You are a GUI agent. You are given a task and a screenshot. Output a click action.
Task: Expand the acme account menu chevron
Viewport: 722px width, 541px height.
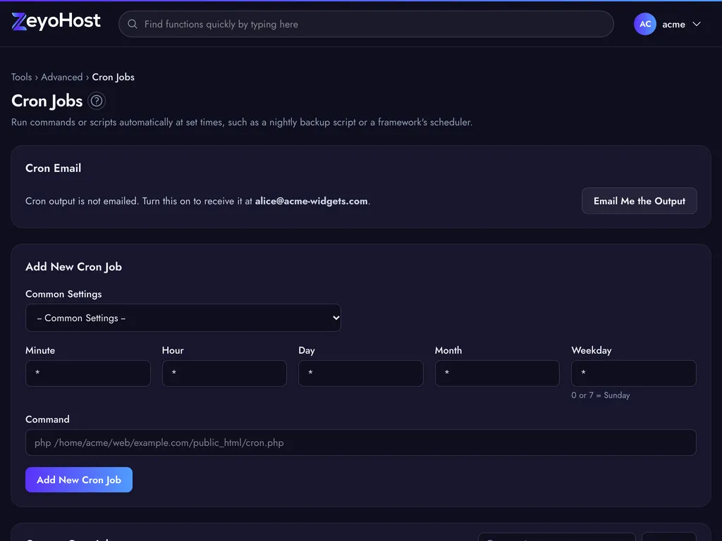point(696,24)
